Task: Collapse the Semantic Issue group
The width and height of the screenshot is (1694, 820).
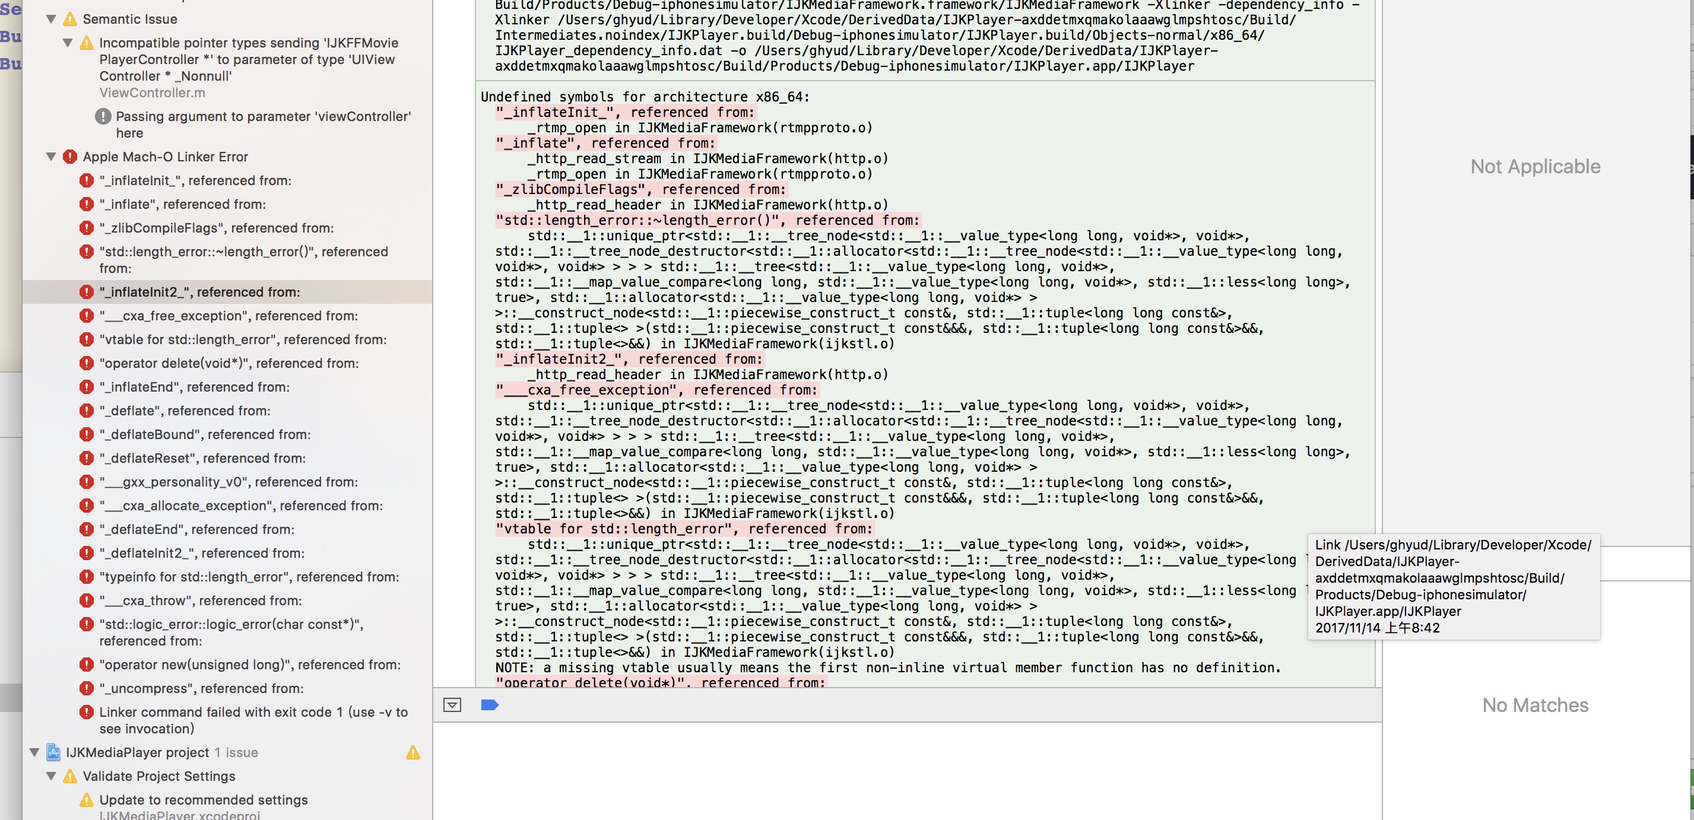Action: (50, 19)
